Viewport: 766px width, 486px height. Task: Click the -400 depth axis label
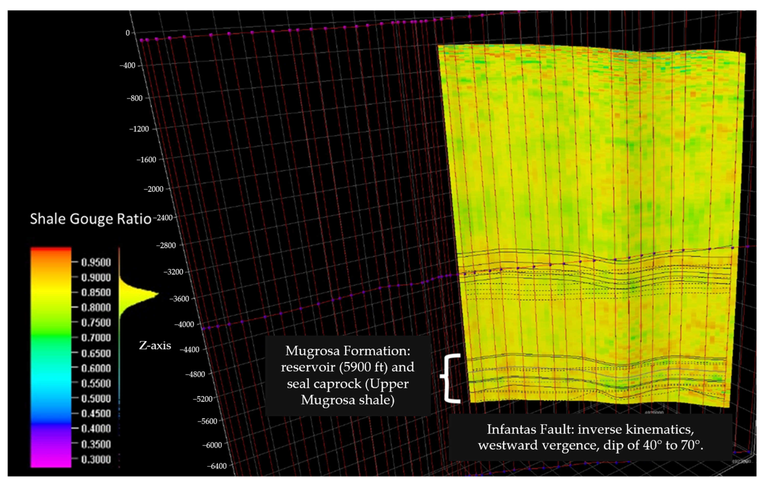127,66
